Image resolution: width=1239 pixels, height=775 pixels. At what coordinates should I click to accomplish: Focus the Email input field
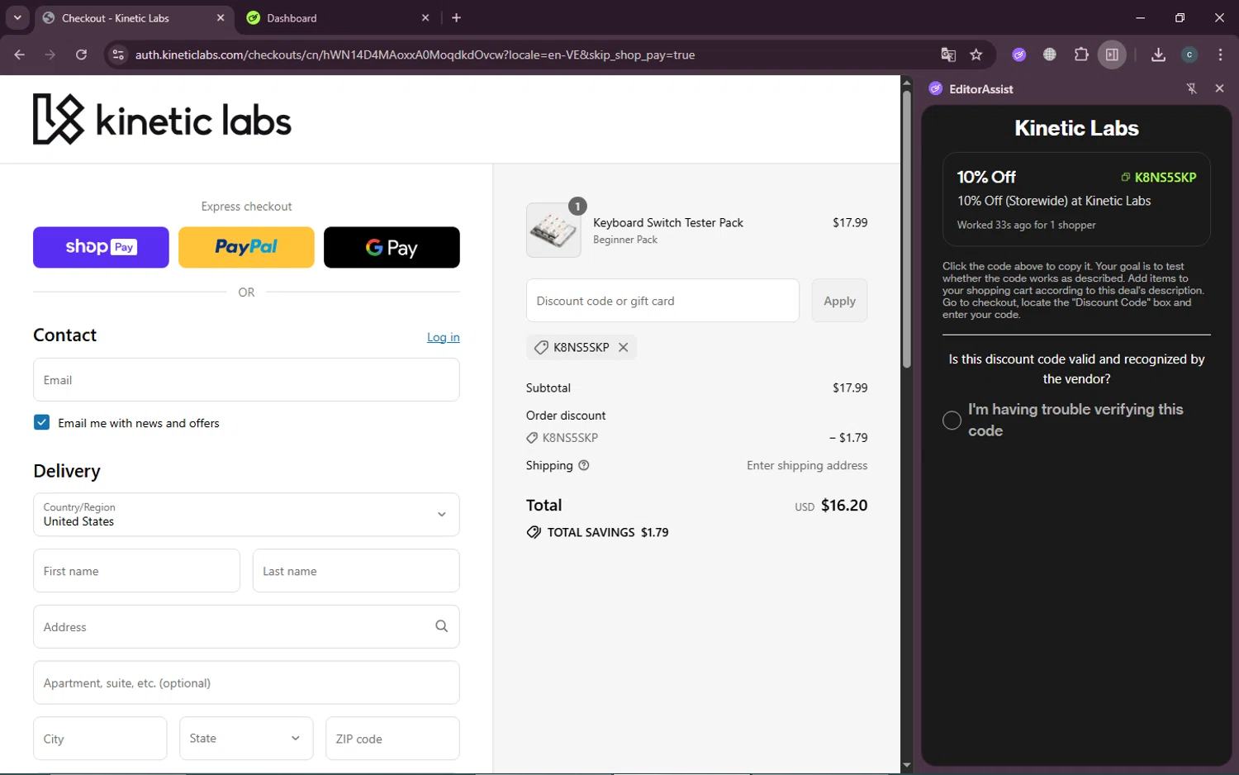246,380
